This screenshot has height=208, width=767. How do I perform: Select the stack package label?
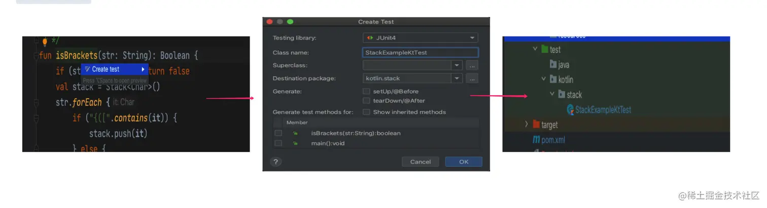[x=574, y=95]
